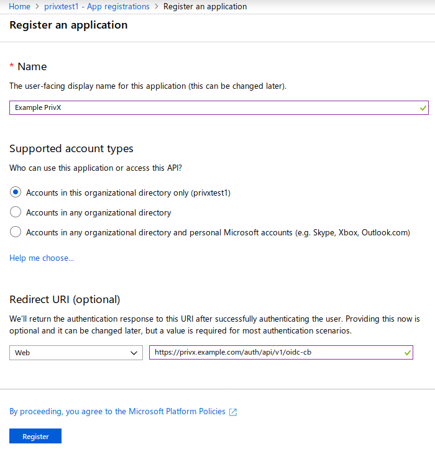The height and width of the screenshot is (449, 435).
Task: Go to the Home breadcrumb
Action: coord(19,6)
